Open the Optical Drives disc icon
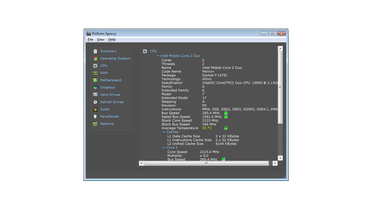This screenshot has width=372, height=209. [96, 102]
